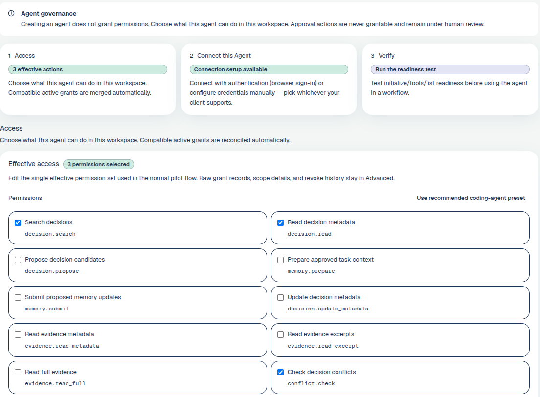Click the Effective access heading
This screenshot has width=540, height=397.
pos(34,164)
